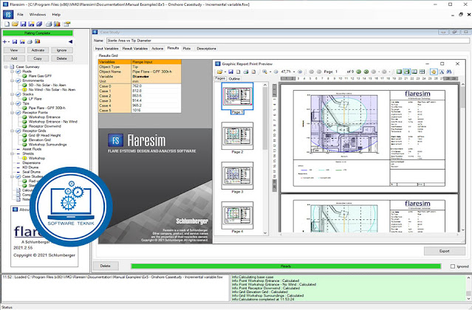This screenshot has width=472, height=310.
Task: Click the Copy button in case panel
Action: [x=38, y=58]
